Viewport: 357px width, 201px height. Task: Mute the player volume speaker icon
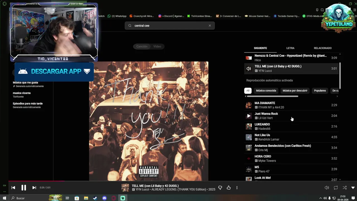pos(327,188)
